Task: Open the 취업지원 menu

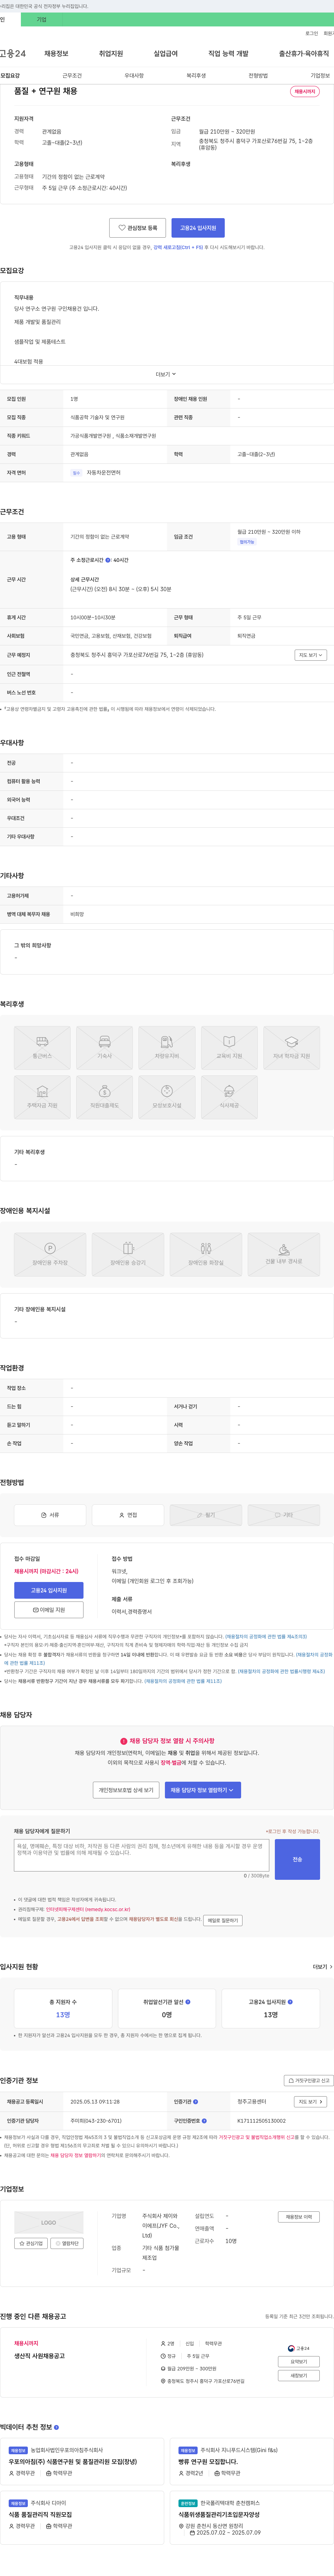Action: pyautogui.click(x=111, y=54)
